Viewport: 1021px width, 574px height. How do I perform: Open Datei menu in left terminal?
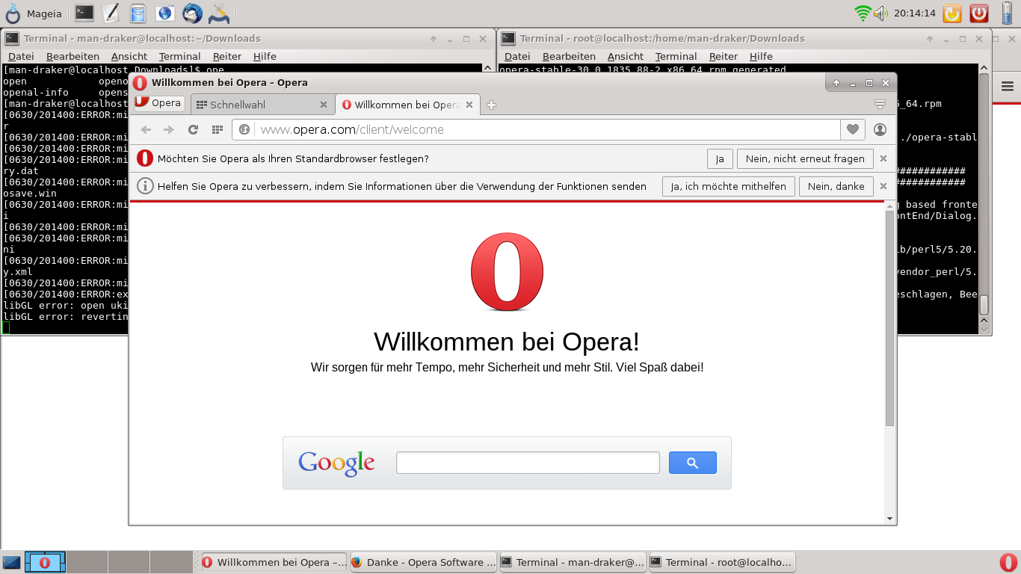[x=21, y=56]
